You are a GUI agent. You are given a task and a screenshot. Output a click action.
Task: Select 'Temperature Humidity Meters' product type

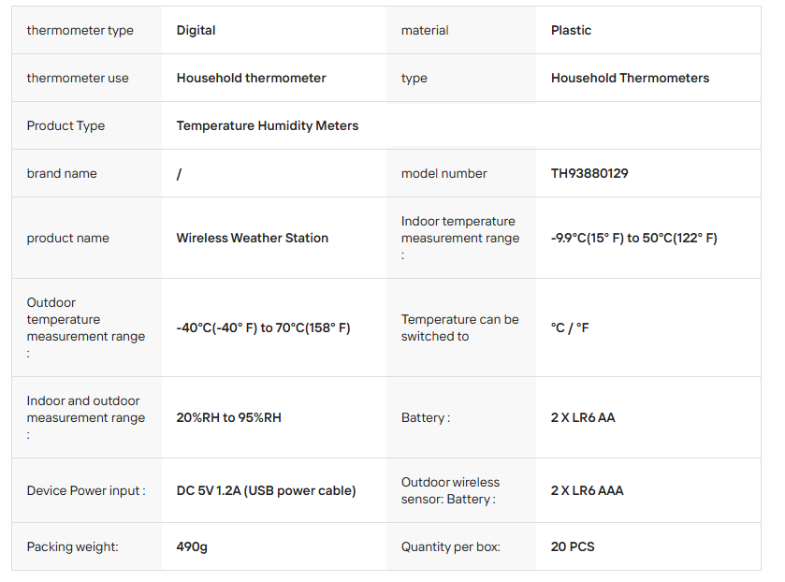[x=267, y=126]
